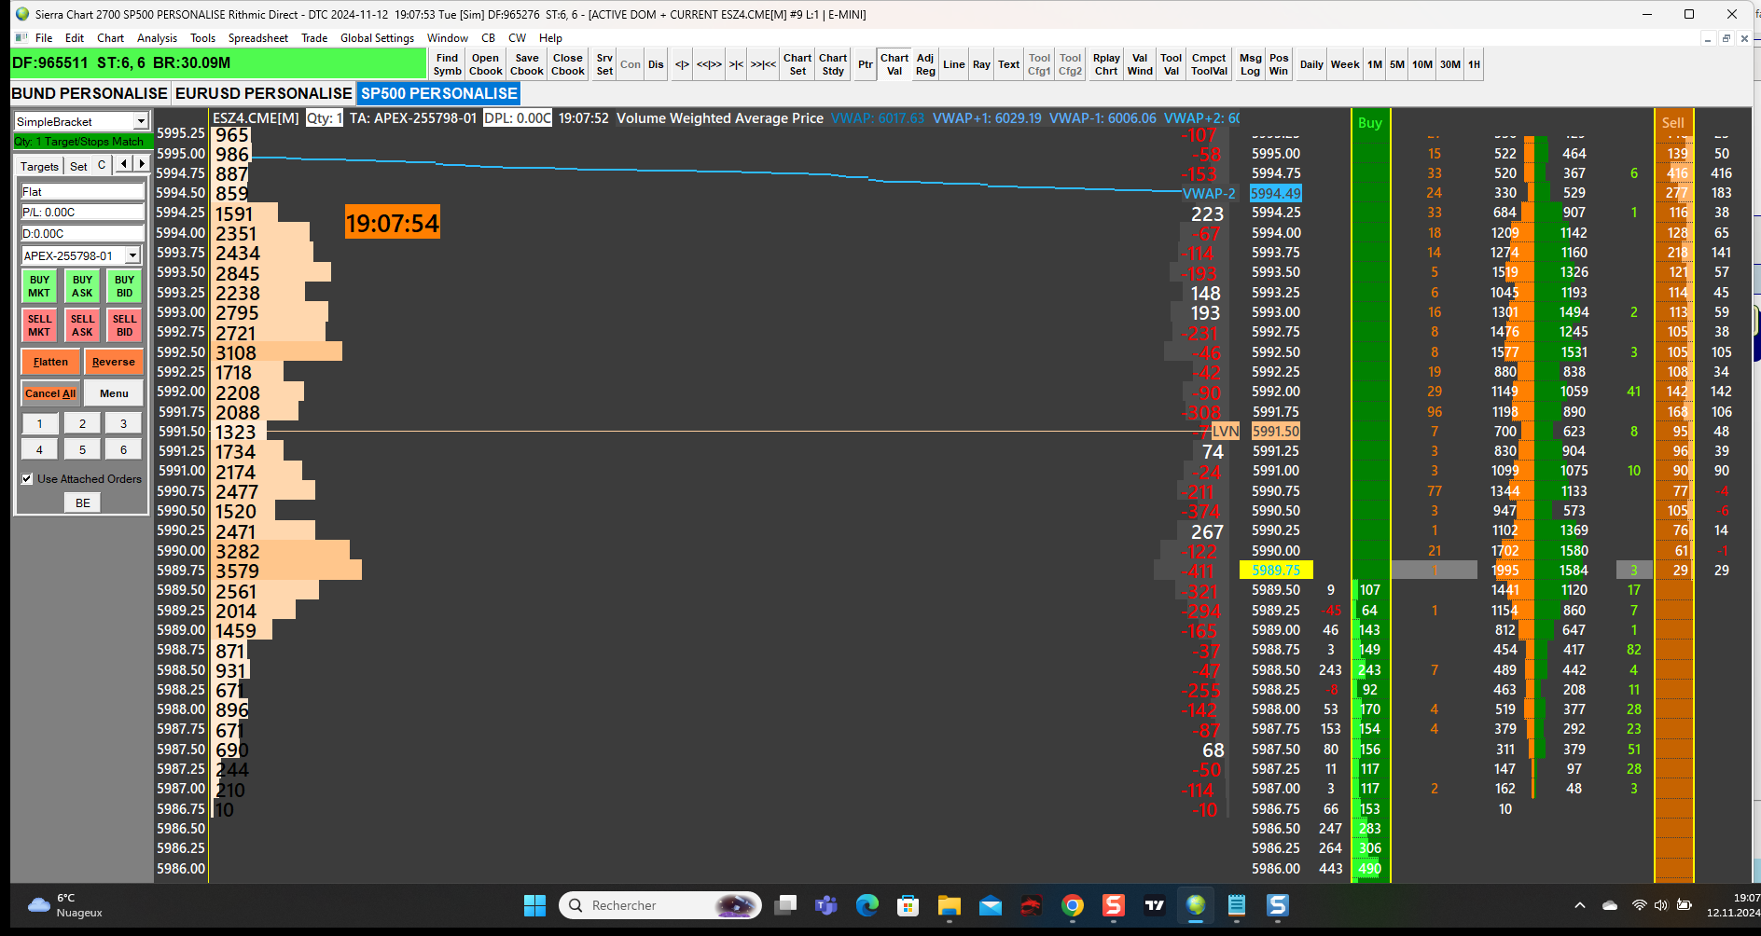Open the File menu
Image resolution: width=1761 pixels, height=936 pixels.
pyautogui.click(x=44, y=38)
